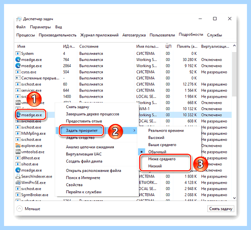The height and width of the screenshot is (230, 251).
Task: Switch to the Службы tab
Action: coord(214,35)
